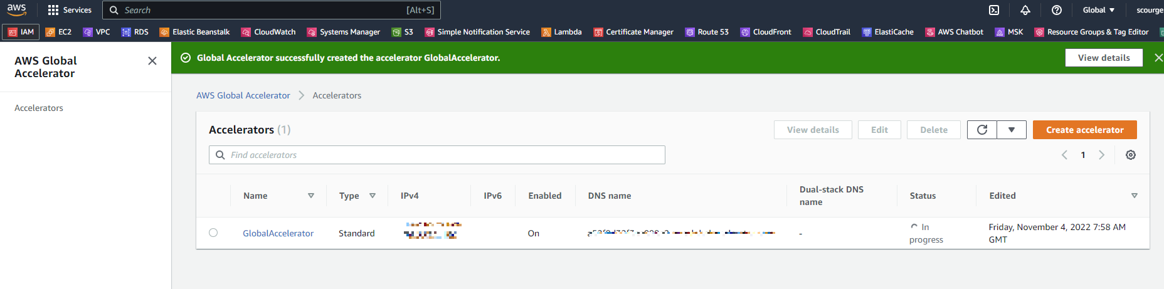Open Resource Groups & Tag Editor bookmark
This screenshot has width=1164, height=289.
point(1092,32)
